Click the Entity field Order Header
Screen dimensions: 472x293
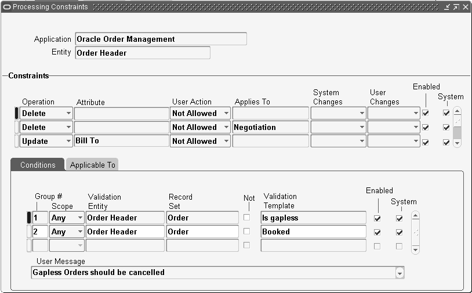143,53
